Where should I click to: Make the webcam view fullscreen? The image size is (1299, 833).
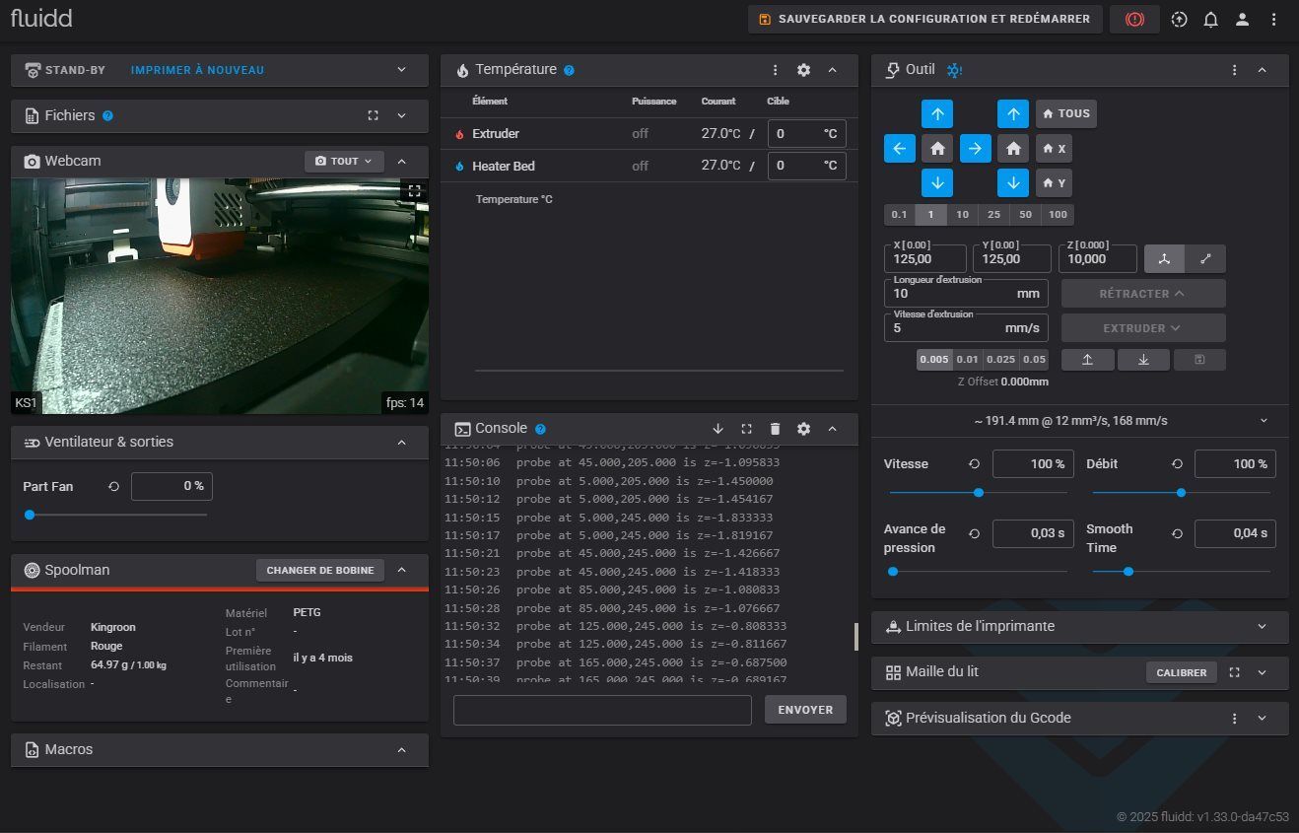(x=415, y=191)
